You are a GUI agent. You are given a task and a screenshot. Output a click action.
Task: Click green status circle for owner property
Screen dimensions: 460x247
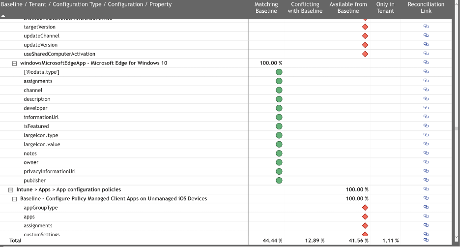point(279,162)
